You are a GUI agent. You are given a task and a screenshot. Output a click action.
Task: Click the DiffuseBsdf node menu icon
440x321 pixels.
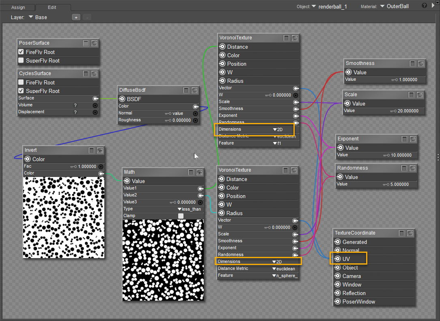pyautogui.click(x=186, y=90)
